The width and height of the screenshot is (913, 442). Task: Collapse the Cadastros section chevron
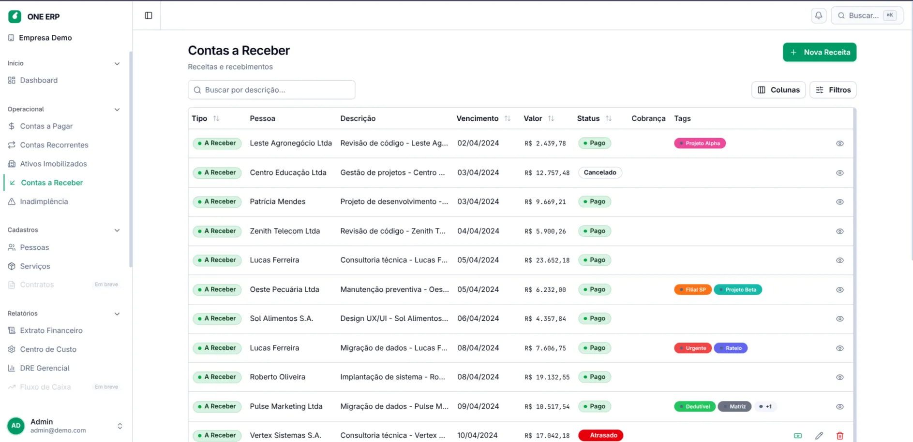coord(117,230)
